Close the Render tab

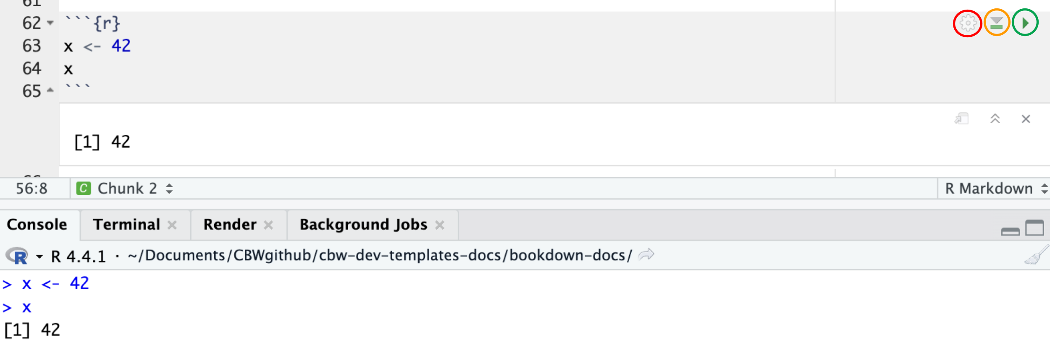tap(270, 225)
